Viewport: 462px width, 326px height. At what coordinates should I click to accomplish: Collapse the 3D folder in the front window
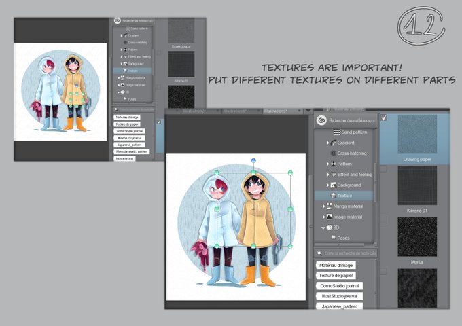click(323, 228)
